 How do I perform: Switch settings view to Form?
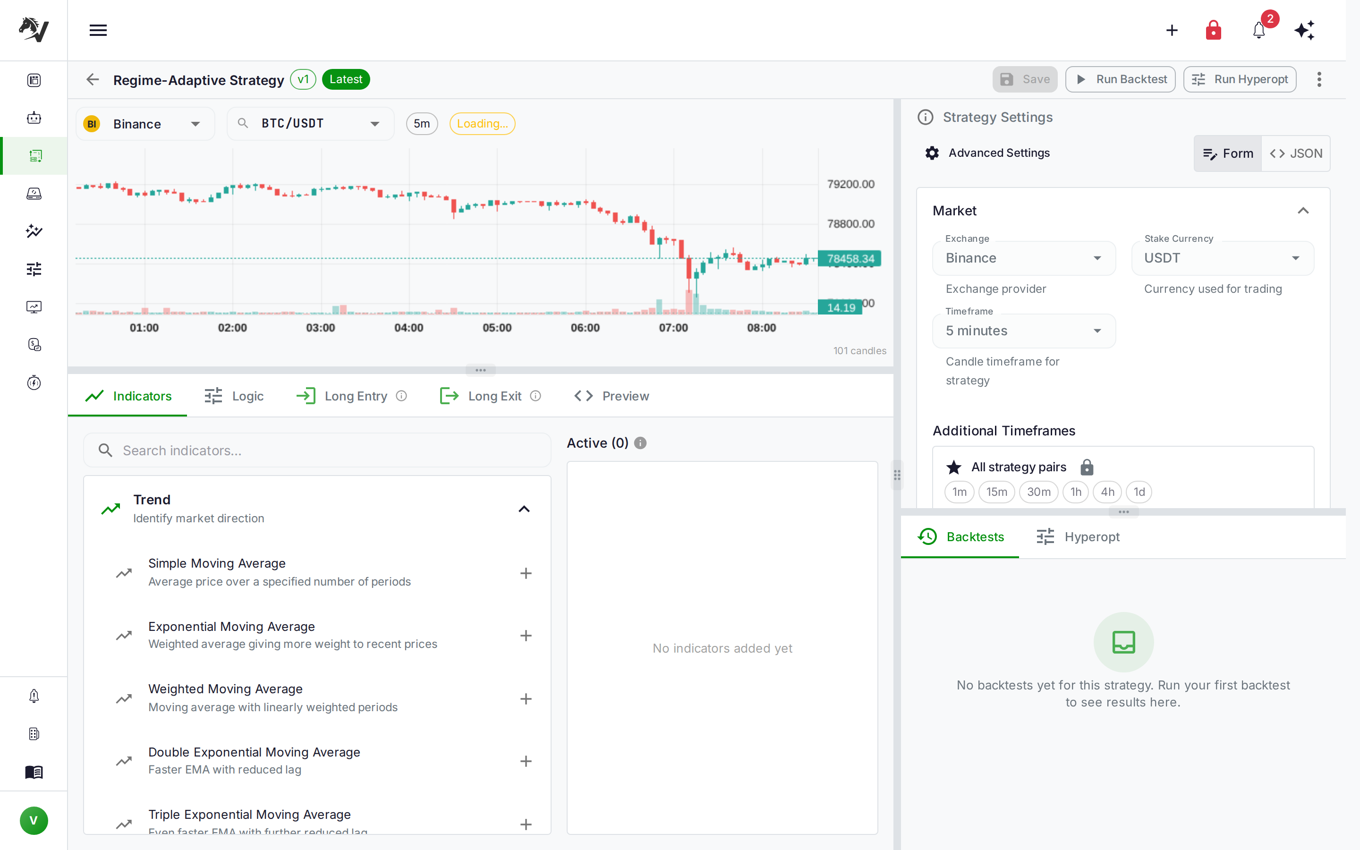point(1228,153)
